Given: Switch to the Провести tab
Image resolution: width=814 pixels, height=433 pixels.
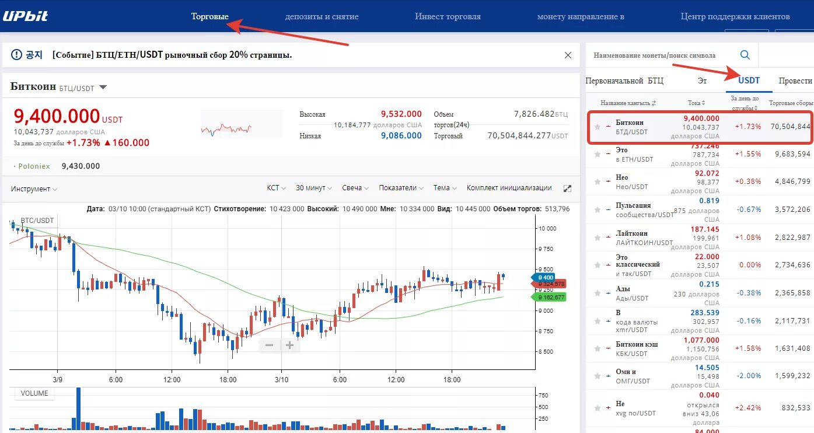Looking at the screenshot, I should tap(795, 81).
